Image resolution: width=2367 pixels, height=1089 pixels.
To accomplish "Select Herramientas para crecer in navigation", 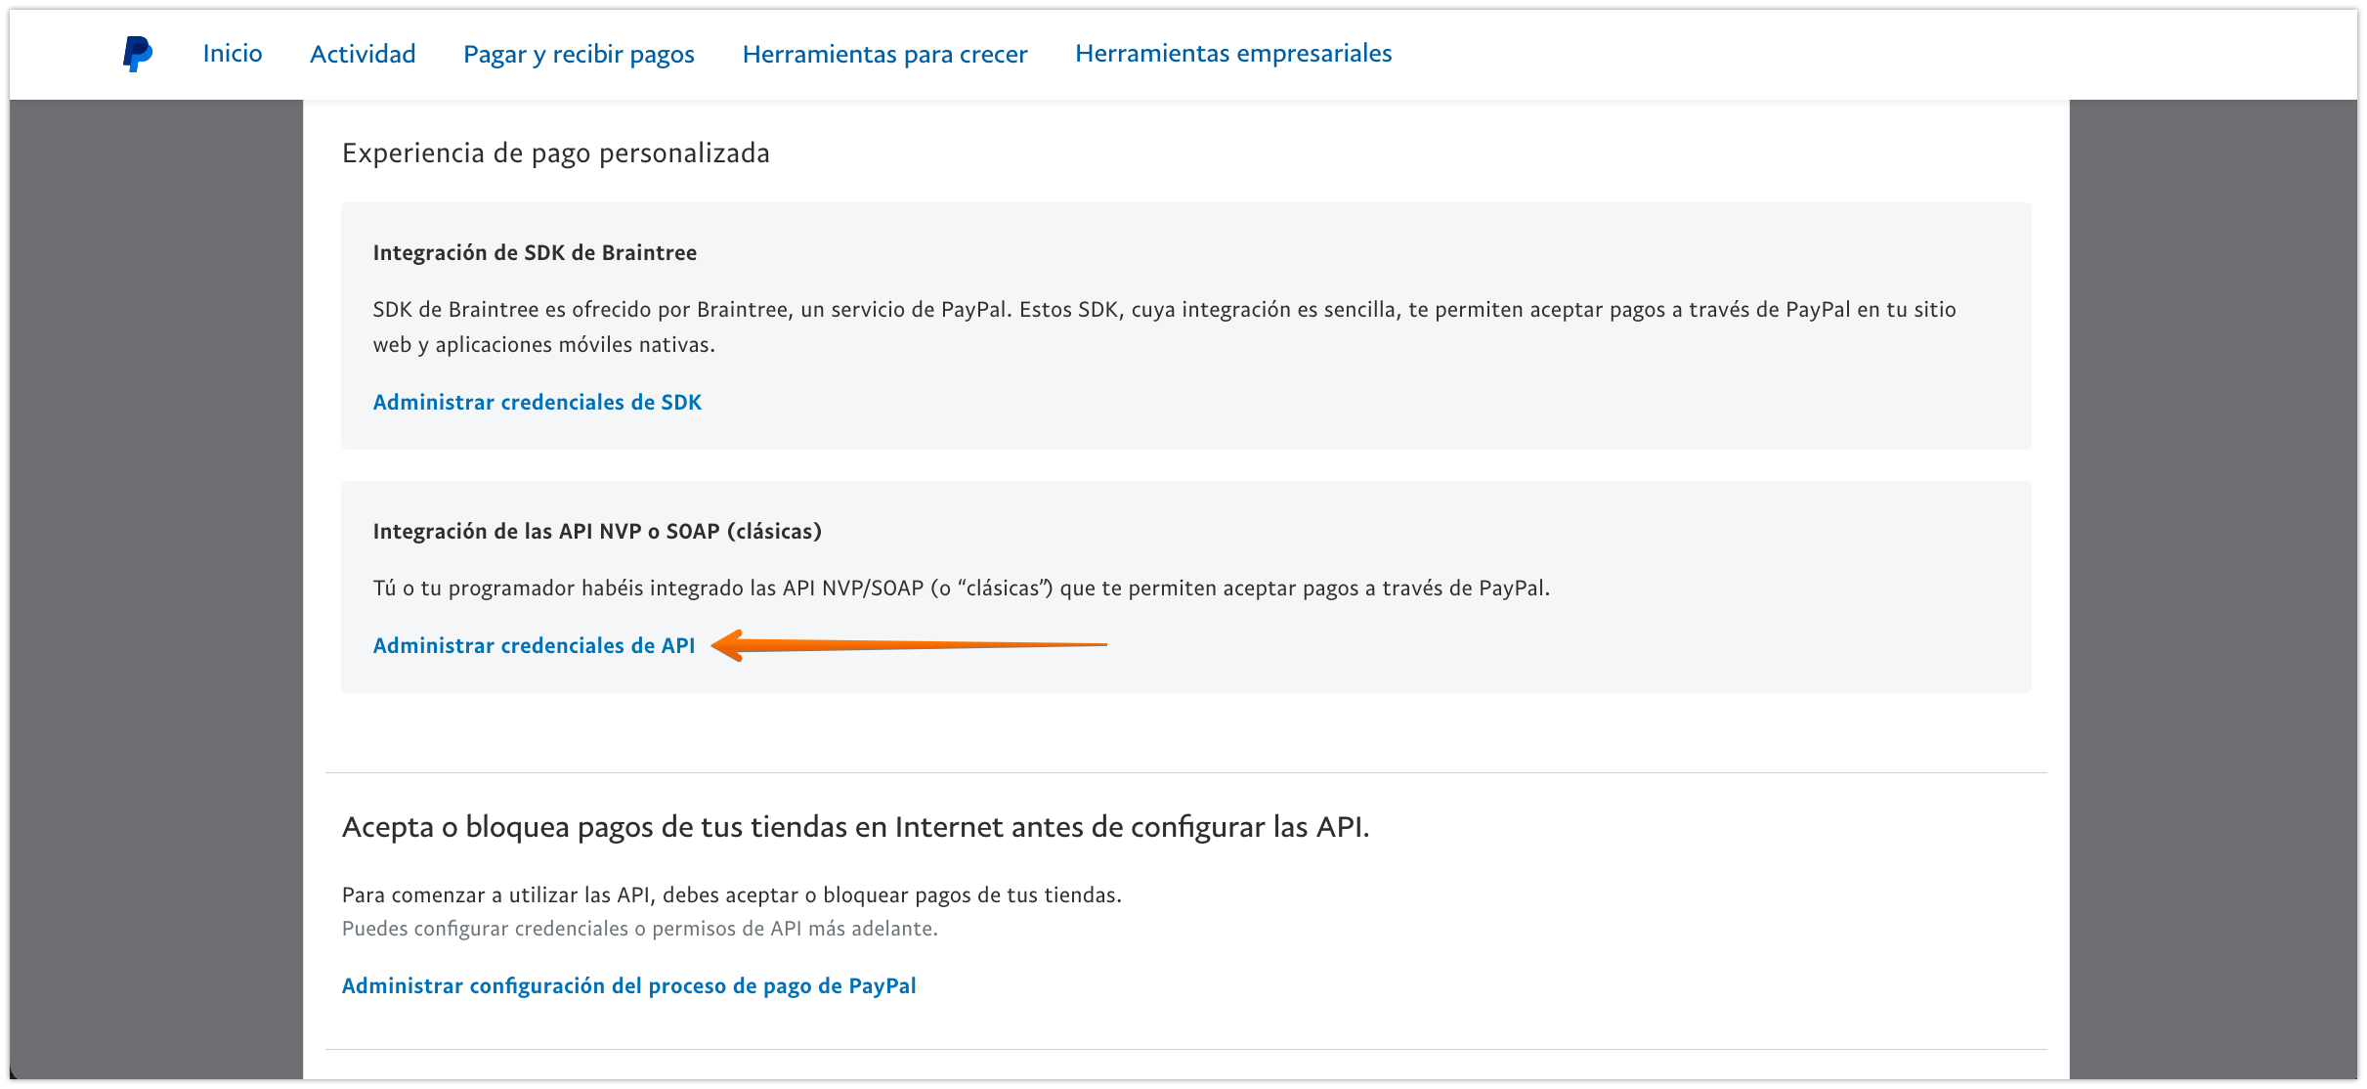I will [x=884, y=54].
